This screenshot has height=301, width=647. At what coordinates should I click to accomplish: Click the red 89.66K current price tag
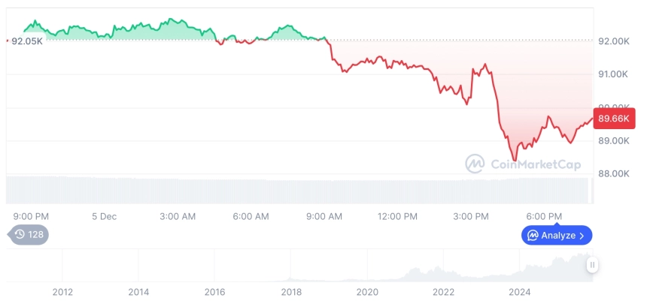click(x=615, y=118)
